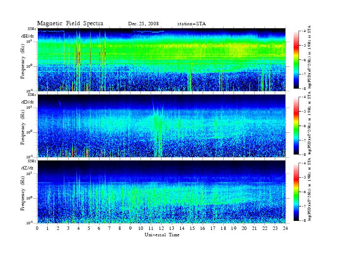Click the 'Universal Time' axis label

click(x=162, y=235)
